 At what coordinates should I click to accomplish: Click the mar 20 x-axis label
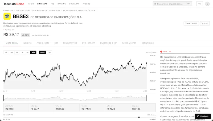coord(61,91)
